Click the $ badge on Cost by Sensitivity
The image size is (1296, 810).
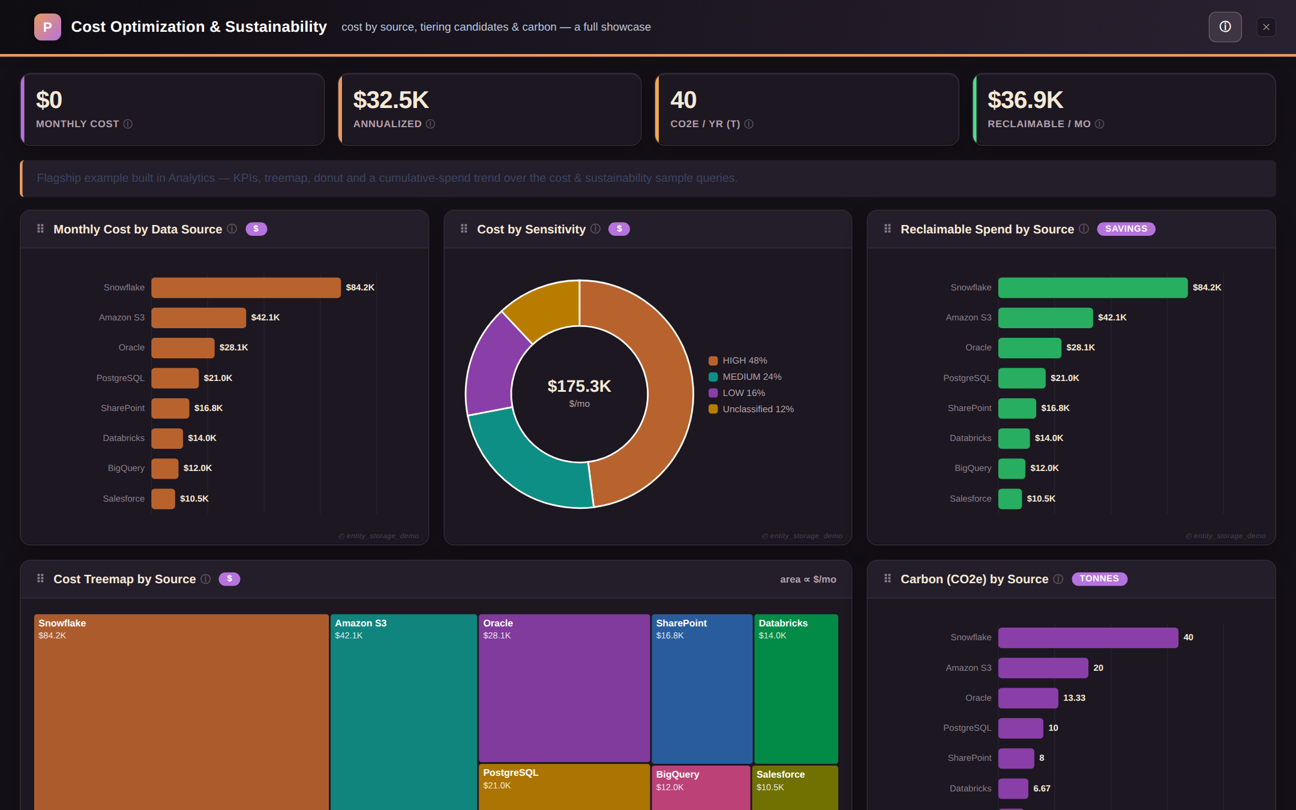[619, 229]
